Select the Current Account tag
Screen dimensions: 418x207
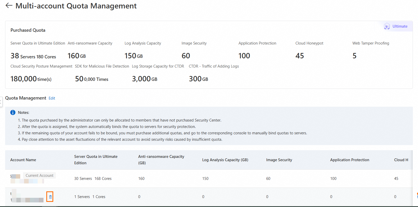tap(39, 176)
